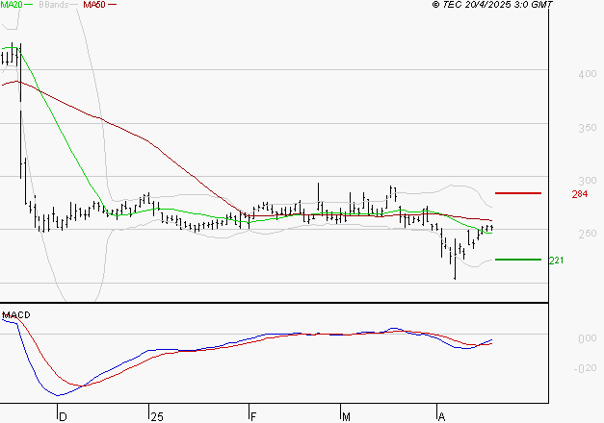Click the 400 price axis label

558,74
